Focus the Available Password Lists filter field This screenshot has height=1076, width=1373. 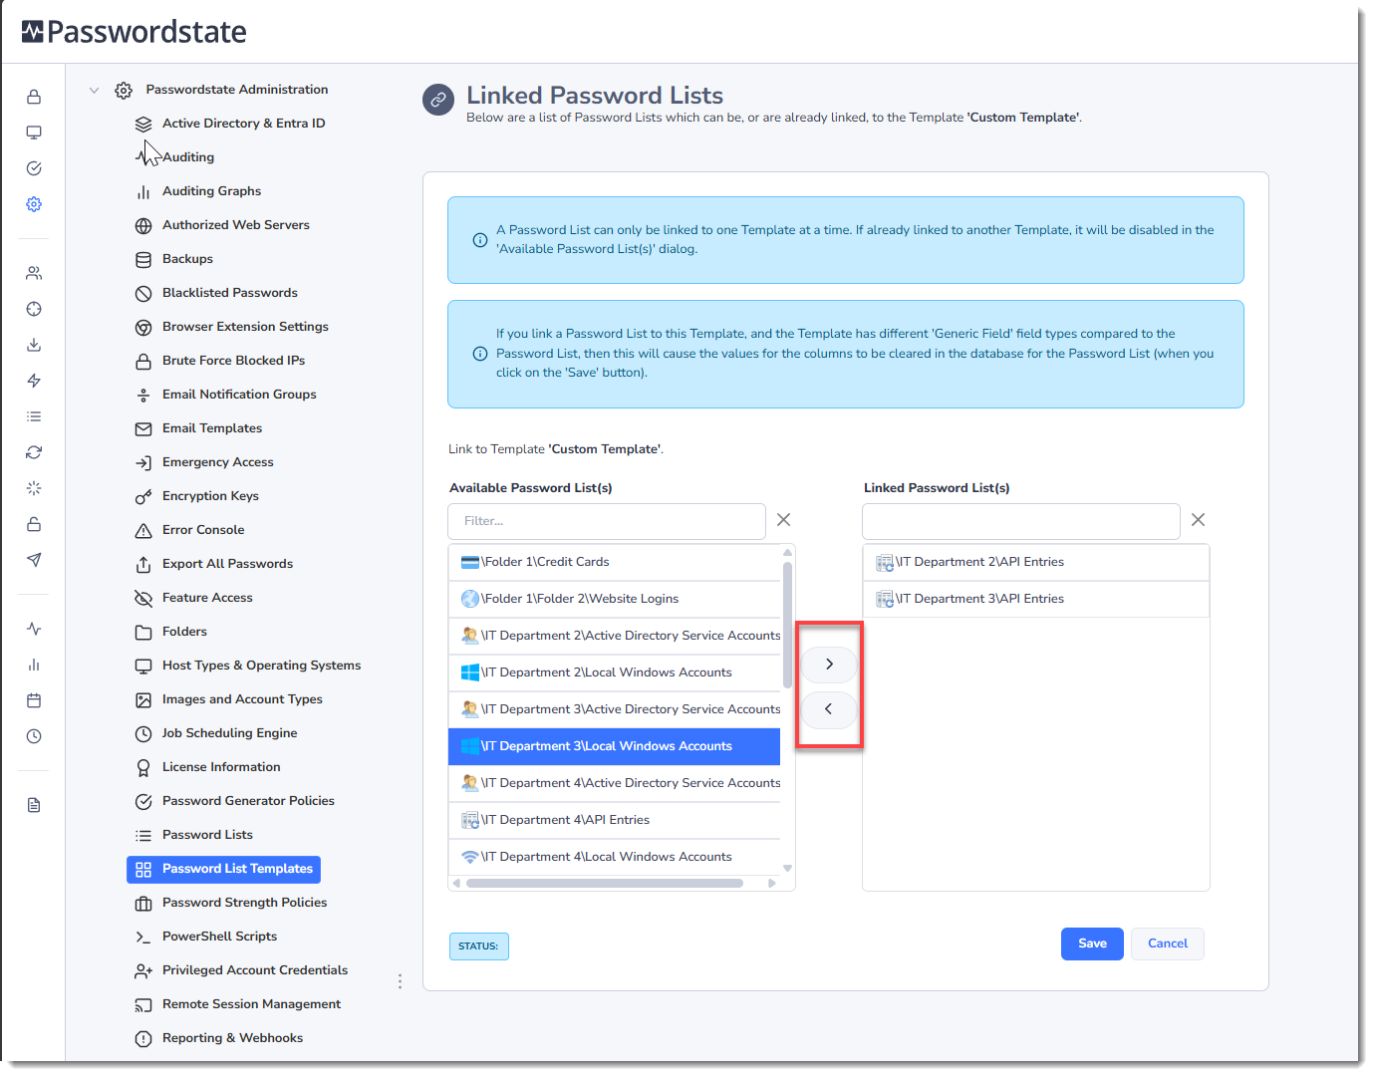click(x=607, y=521)
